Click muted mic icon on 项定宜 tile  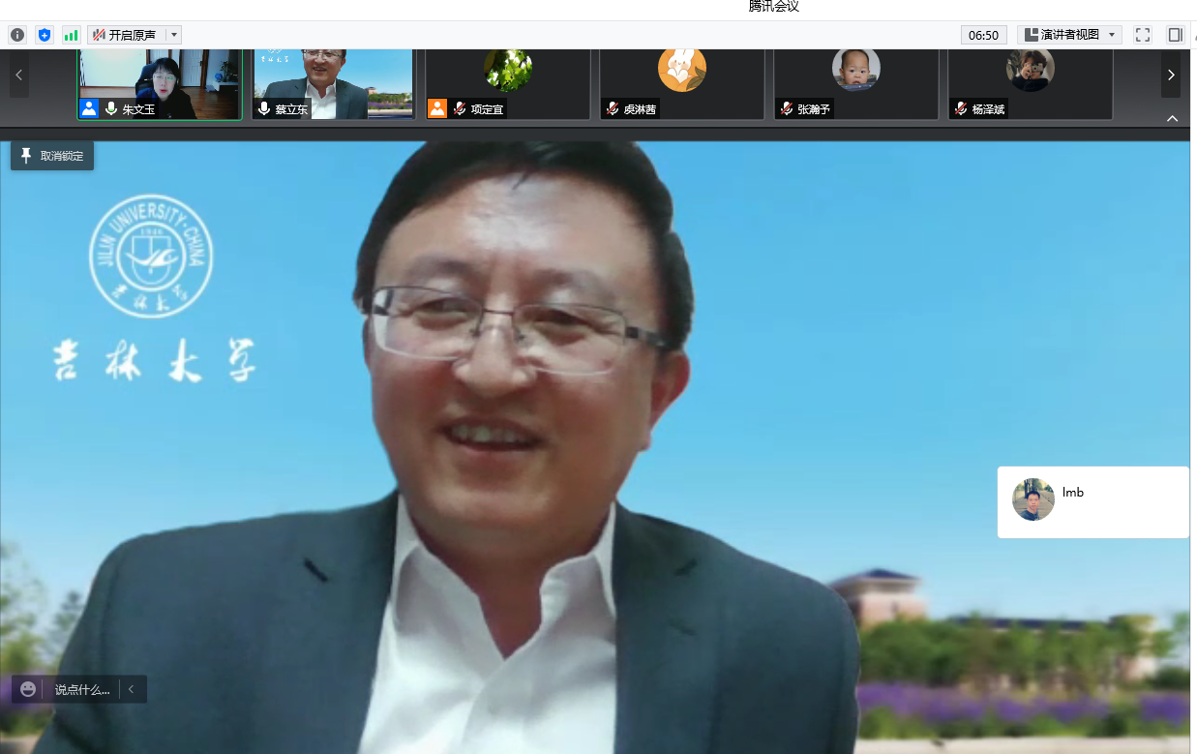(461, 109)
